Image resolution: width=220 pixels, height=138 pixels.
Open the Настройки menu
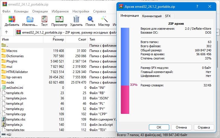point(81,11)
